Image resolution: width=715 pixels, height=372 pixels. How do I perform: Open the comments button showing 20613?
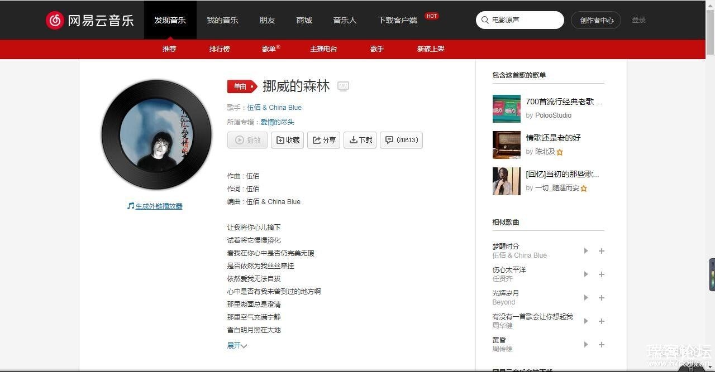pos(401,140)
